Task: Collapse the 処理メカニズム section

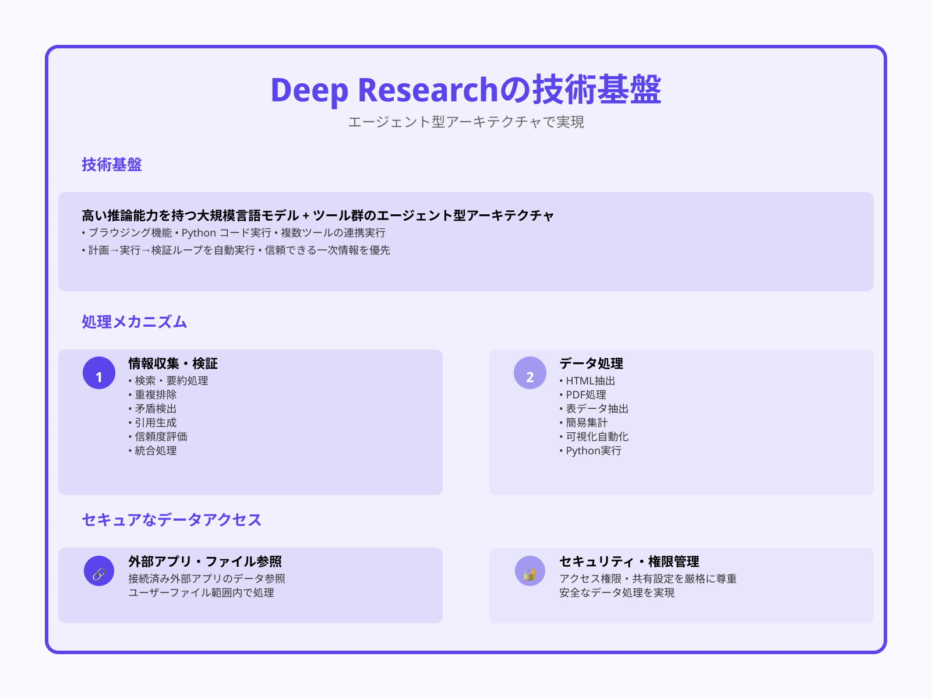Action: coord(134,321)
